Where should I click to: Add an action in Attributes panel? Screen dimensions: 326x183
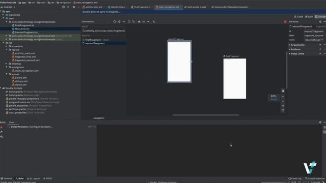(320, 49)
